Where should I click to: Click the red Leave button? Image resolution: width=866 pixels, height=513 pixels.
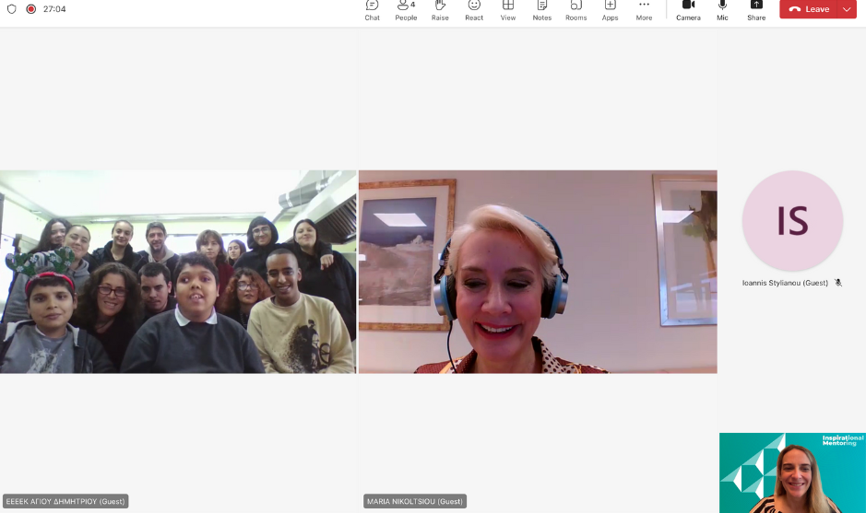tap(809, 9)
